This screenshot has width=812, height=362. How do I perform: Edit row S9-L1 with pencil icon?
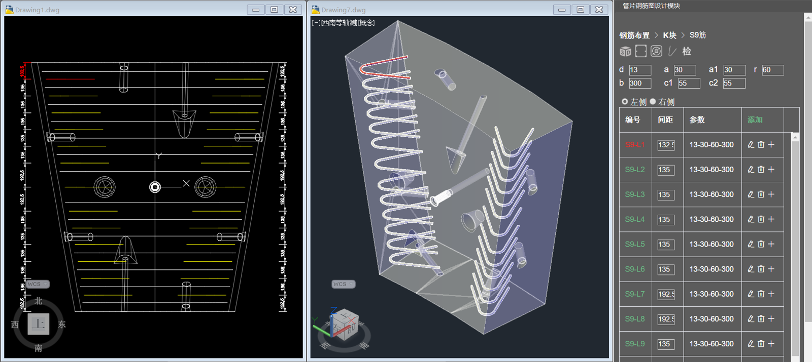[751, 145]
